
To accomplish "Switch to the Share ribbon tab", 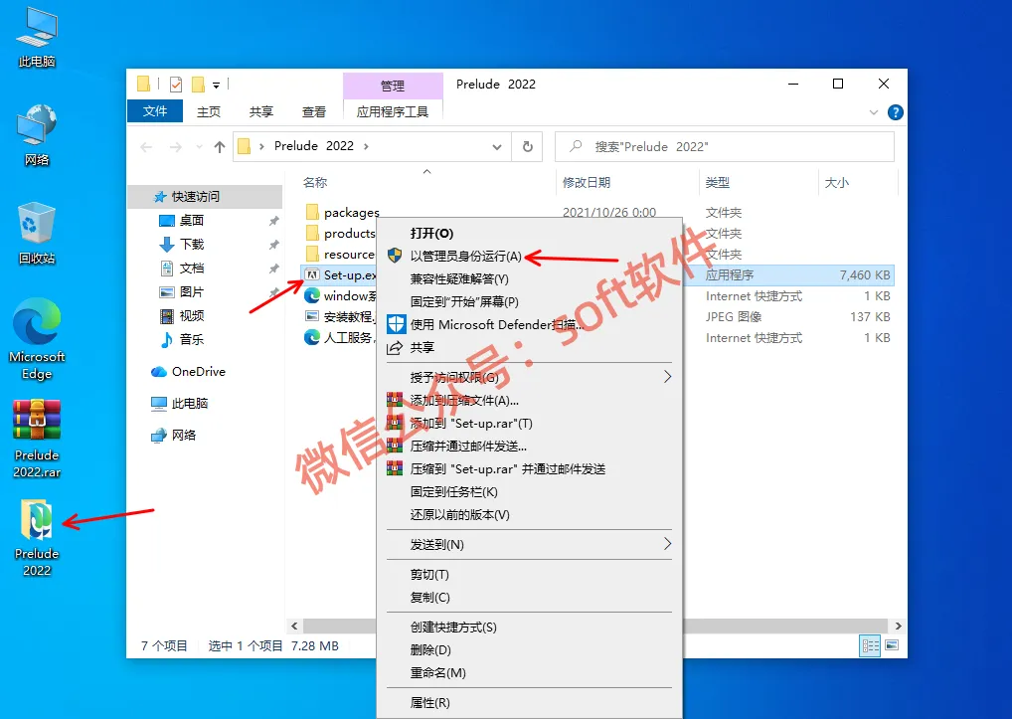I will tap(261, 111).
